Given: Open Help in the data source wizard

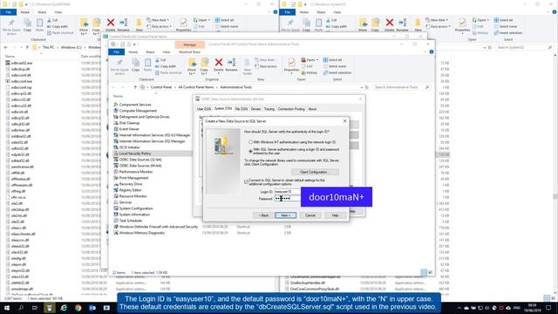Looking at the screenshot, I should [x=335, y=215].
